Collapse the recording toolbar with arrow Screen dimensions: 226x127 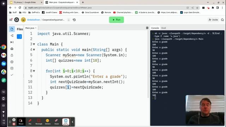(x=72, y=122)
